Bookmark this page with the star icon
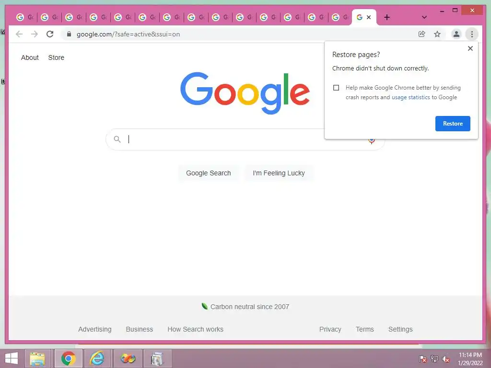 coord(437,34)
